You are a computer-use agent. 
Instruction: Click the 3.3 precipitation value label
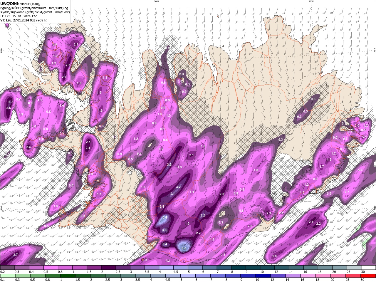coord(164,230)
